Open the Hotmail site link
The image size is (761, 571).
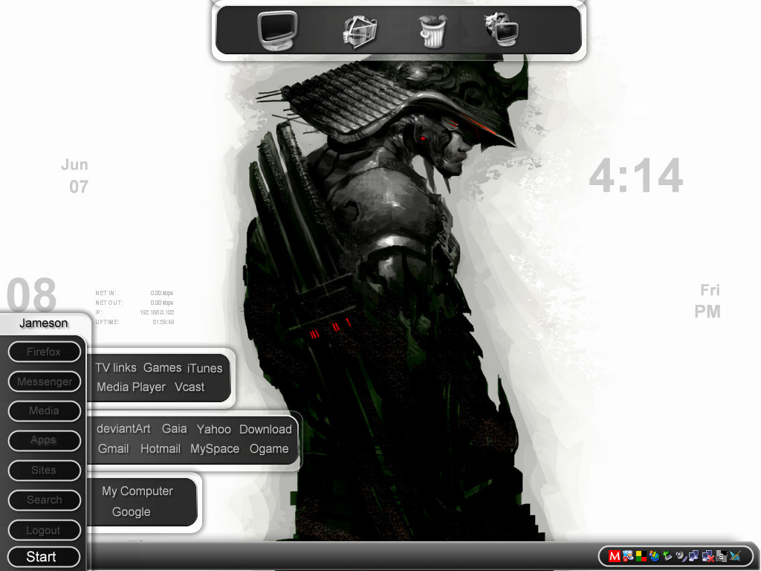click(161, 448)
